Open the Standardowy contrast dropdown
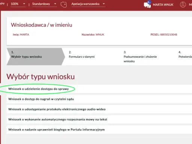Image resolution: width=192 pixels, height=144 pixels. pos(44,4)
